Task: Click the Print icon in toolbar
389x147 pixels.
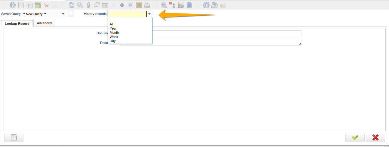Action: coord(147,5)
